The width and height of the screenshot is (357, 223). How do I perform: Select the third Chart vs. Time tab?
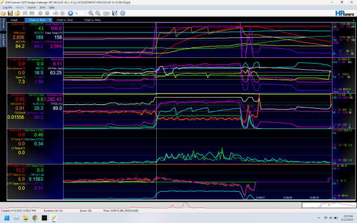93,20
